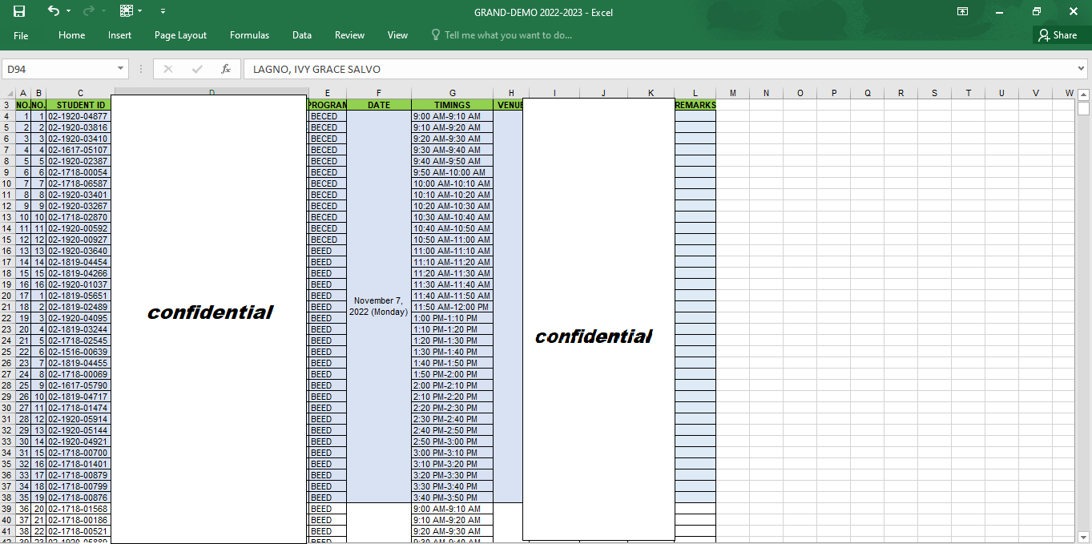This screenshot has width=1092, height=544.
Task: Click the table grid icon in Quick Access
Action: [126, 11]
